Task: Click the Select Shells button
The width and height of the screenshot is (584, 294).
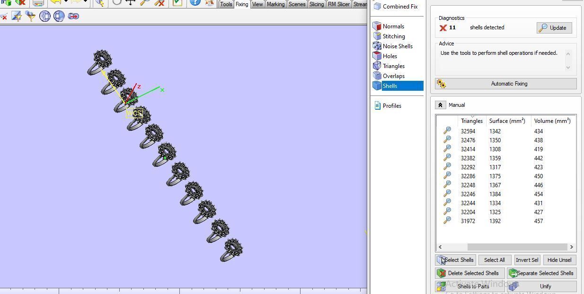Action: 455,260
